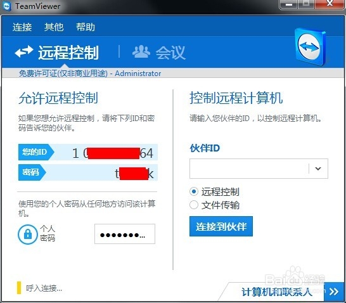Viewport: 346px width, 303px height.
Task: Open the 连接 menu
Action: click(22, 27)
